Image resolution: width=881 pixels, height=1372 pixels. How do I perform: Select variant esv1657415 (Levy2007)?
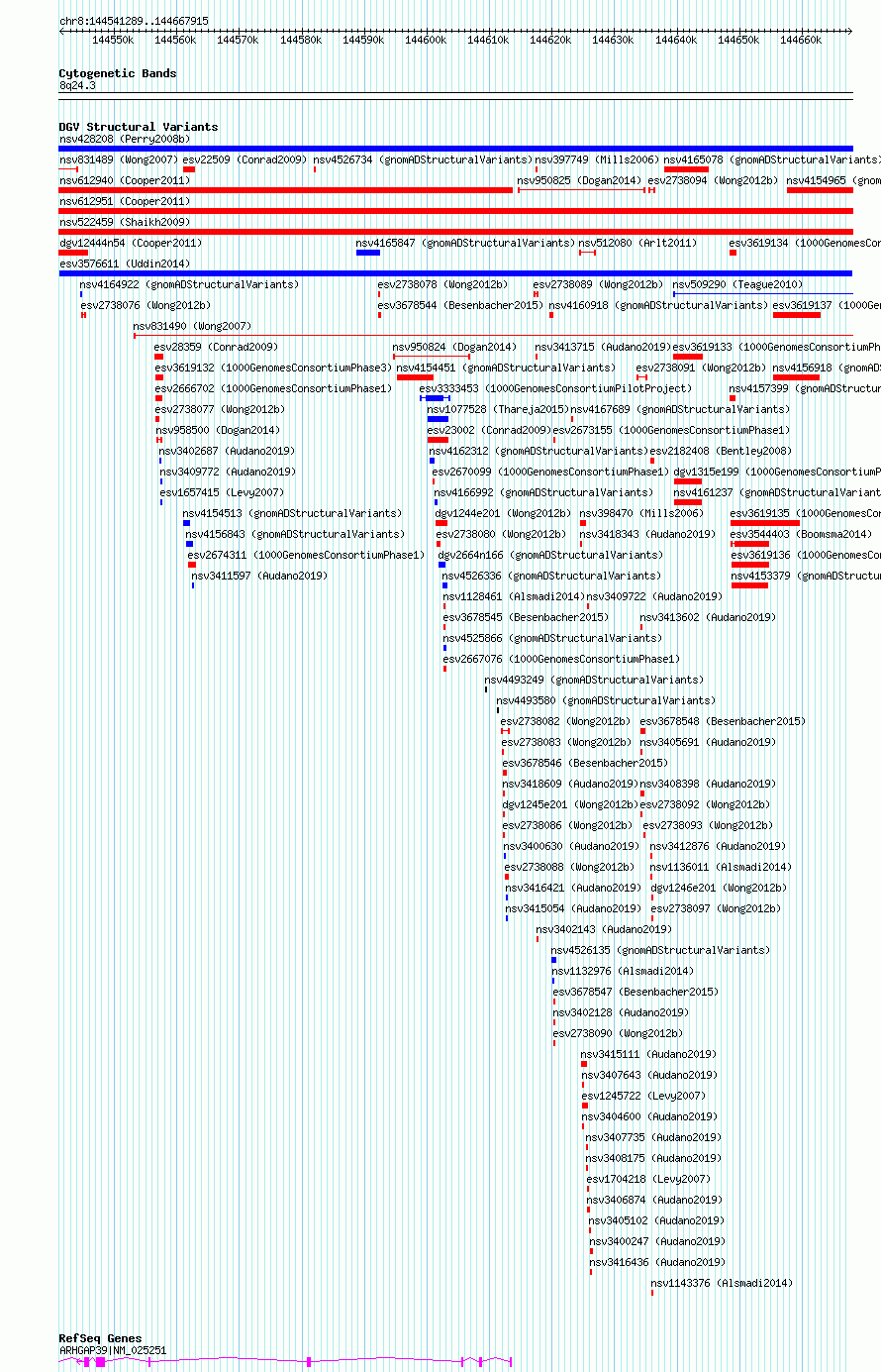(x=222, y=492)
